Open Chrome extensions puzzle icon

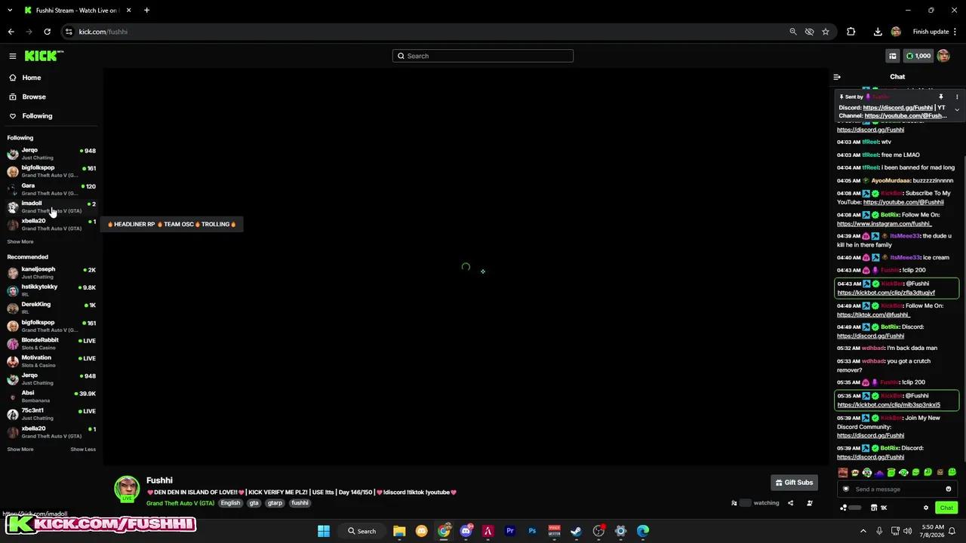(851, 32)
